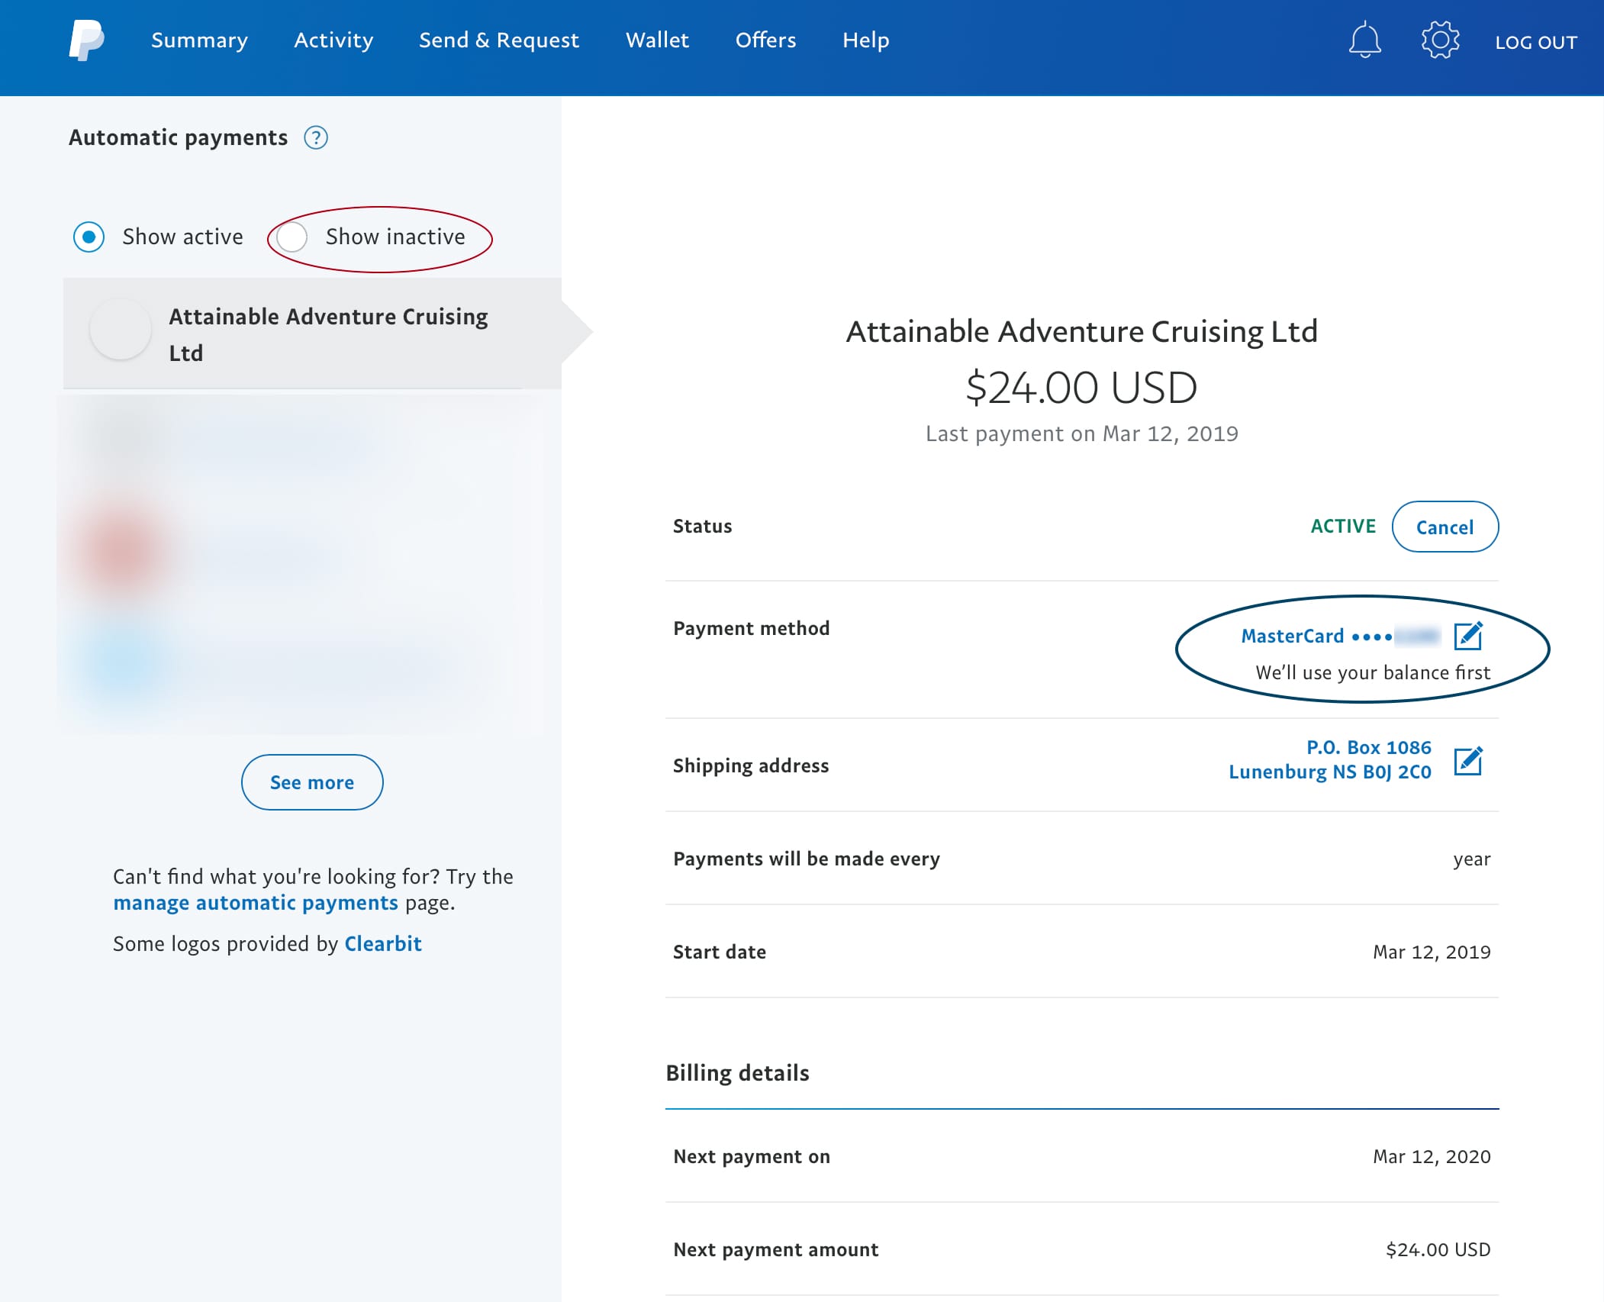The image size is (1604, 1302).
Task: Click the PayPal logo icon
Action: [86, 40]
